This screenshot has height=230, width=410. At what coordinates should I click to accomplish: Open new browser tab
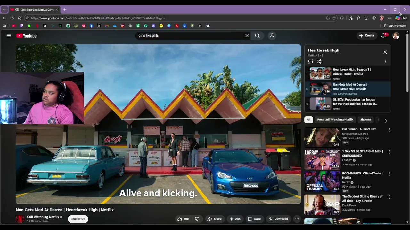(x=65, y=10)
